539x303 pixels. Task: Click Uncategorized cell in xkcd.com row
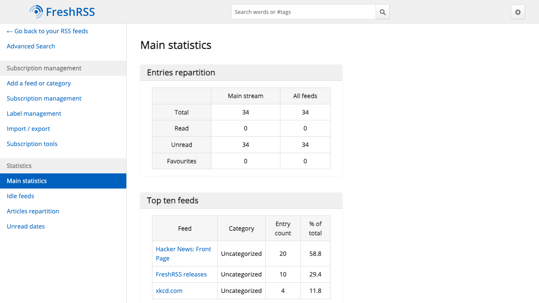[241, 291]
